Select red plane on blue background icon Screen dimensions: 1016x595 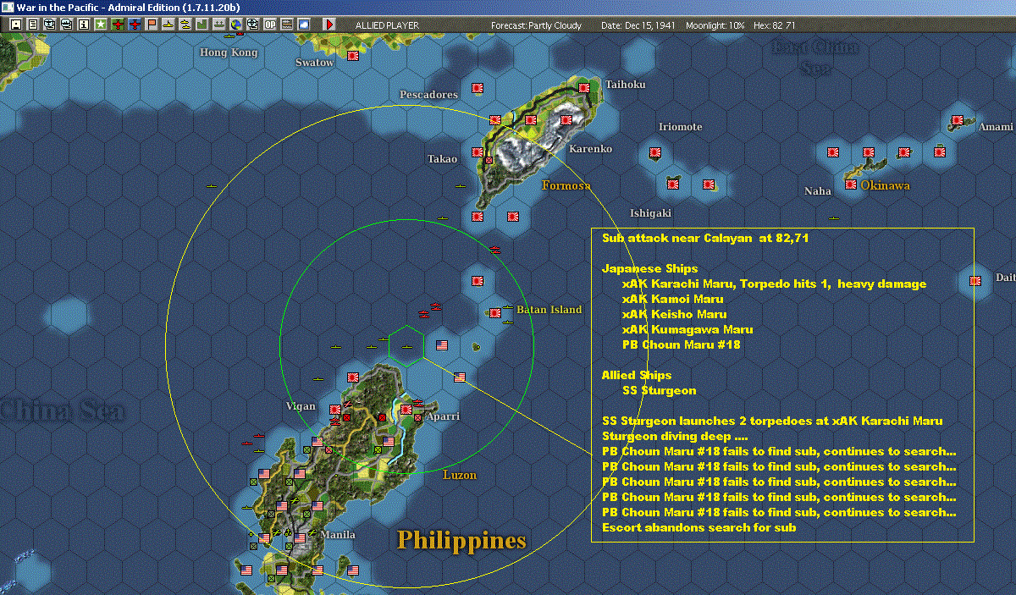pos(135,25)
